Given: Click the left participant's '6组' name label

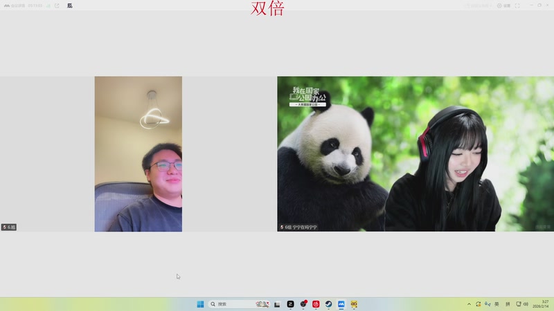Looking at the screenshot, I should tap(9, 227).
